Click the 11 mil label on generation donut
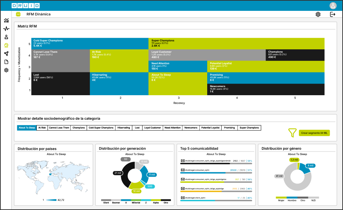Screen dimensions: 343x210 point(152,175)
